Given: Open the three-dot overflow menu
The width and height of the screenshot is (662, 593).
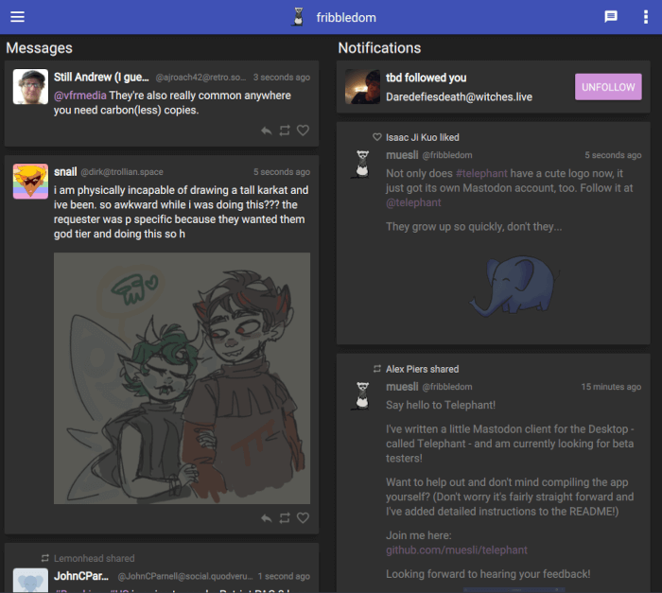Looking at the screenshot, I should (x=646, y=17).
